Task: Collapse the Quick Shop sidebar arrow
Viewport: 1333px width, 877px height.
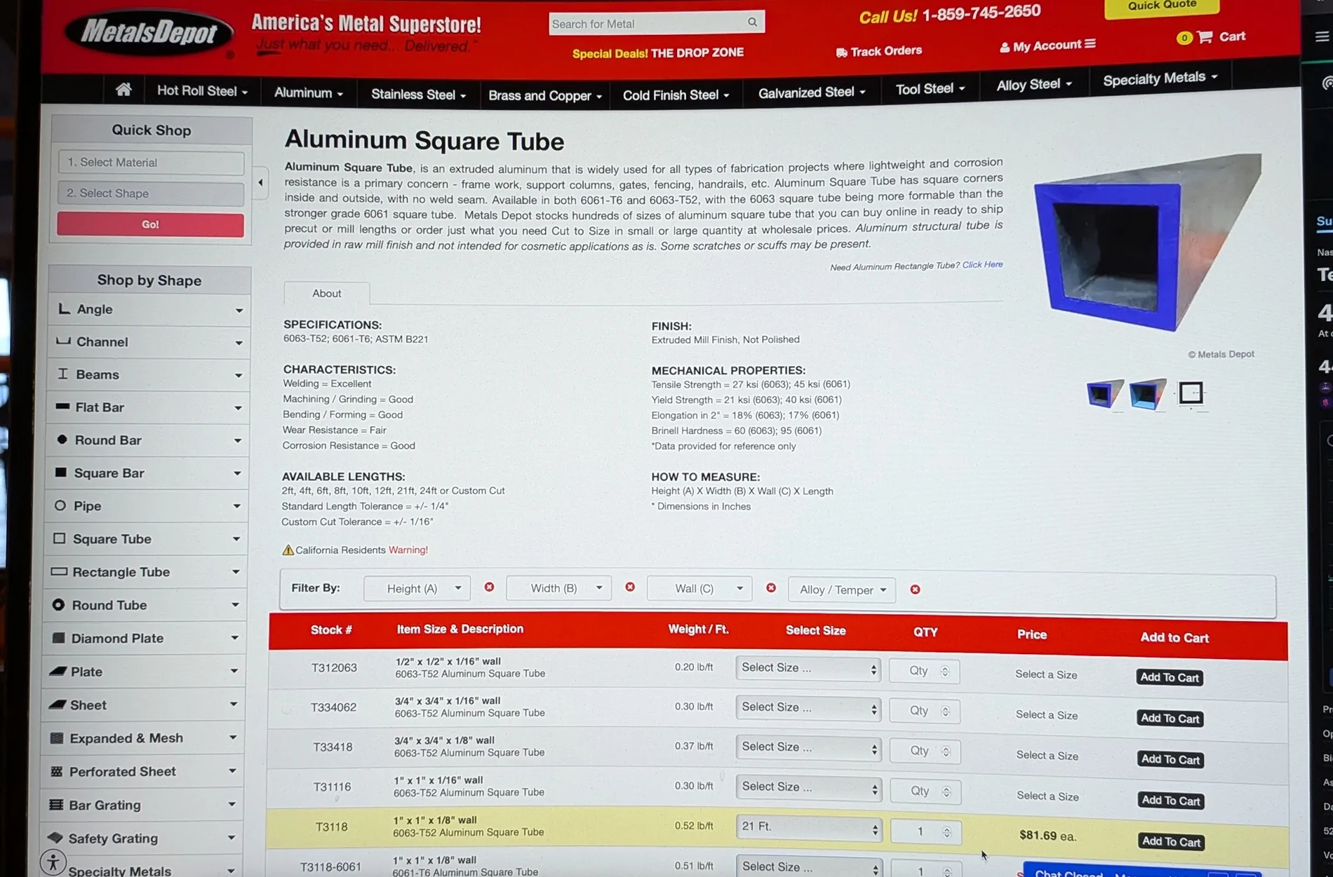Action: coord(260,183)
